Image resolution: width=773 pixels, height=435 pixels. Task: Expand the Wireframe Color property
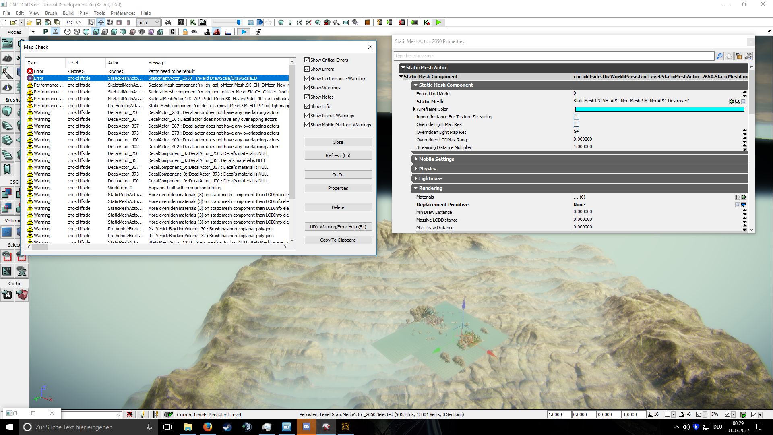(x=414, y=109)
